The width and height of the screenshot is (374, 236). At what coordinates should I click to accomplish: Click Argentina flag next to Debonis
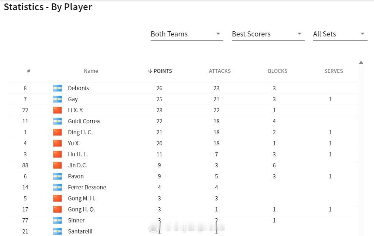[x=58, y=88]
